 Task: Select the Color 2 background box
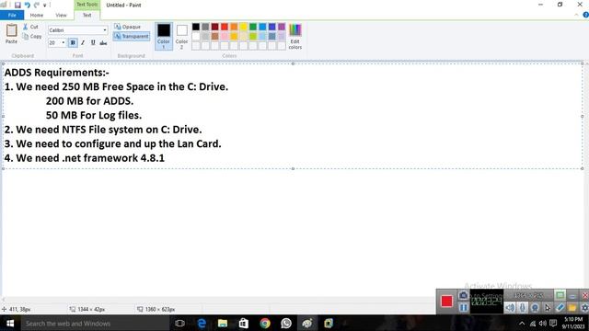pyautogui.click(x=182, y=36)
